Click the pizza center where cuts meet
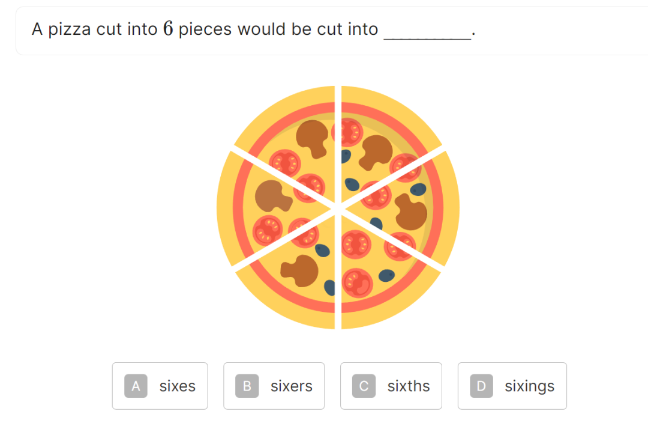 338,208
